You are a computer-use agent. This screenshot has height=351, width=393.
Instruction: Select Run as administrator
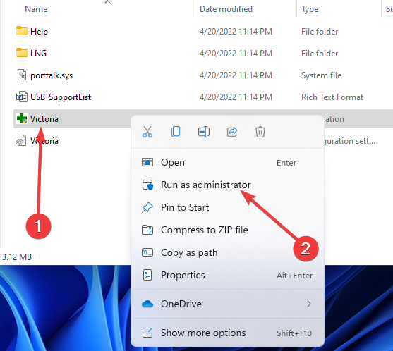(x=227, y=185)
